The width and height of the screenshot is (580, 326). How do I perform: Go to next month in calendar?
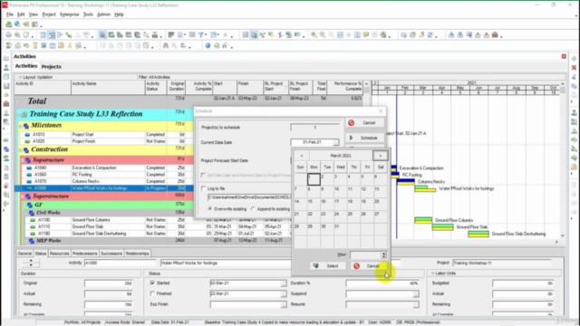coord(381,156)
